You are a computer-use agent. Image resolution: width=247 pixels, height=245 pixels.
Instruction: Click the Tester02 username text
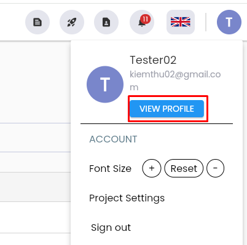click(153, 60)
